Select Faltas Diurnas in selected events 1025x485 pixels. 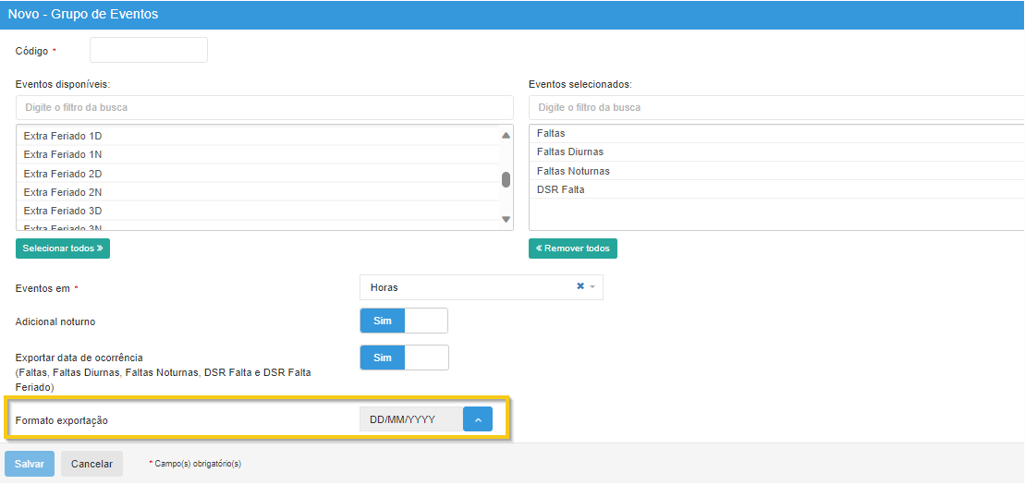point(570,152)
